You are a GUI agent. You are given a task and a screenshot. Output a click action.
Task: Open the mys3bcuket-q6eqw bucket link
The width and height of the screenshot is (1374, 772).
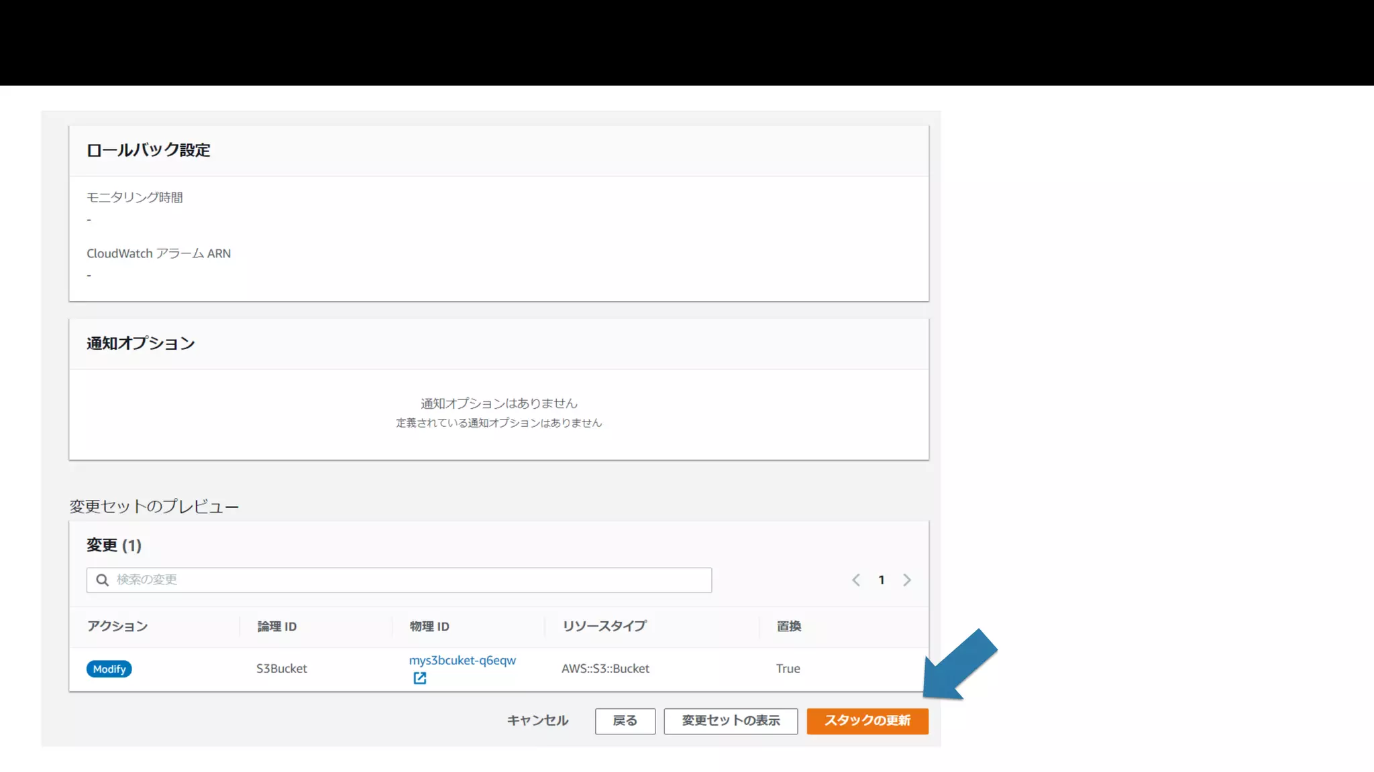(462, 660)
